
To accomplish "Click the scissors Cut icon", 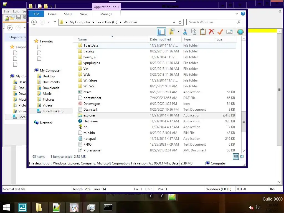I will tap(185, 32).
